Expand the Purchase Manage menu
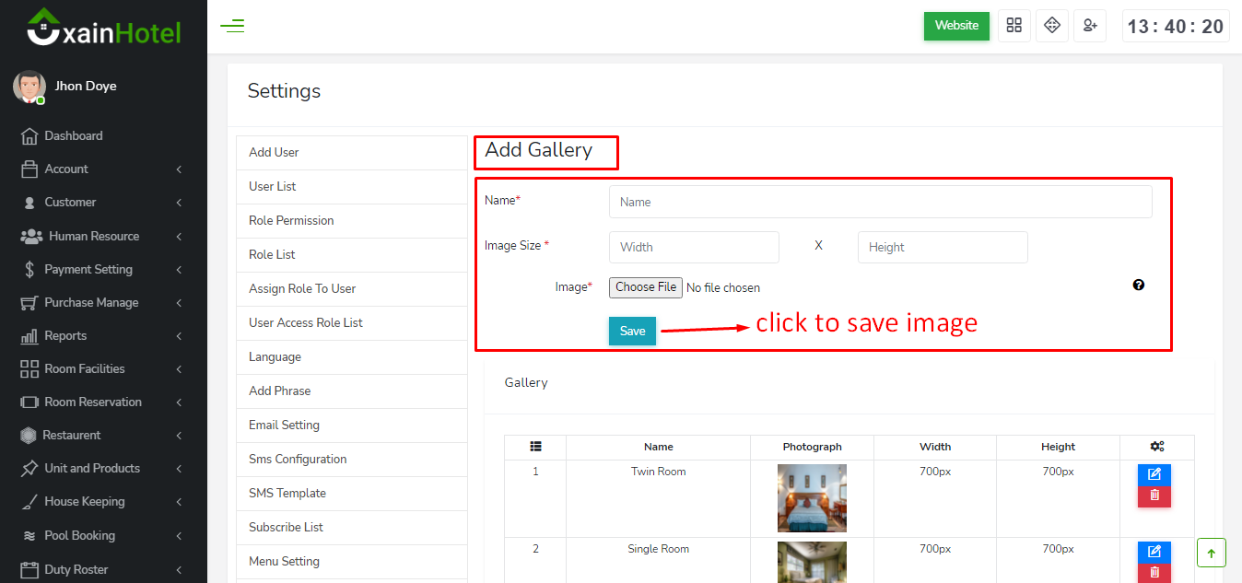Viewport: 1242px width, 583px height. 101,302
